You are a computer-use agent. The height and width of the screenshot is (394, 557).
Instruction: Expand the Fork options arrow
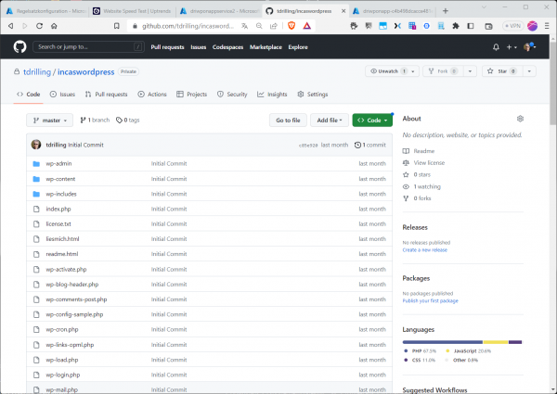click(x=470, y=71)
